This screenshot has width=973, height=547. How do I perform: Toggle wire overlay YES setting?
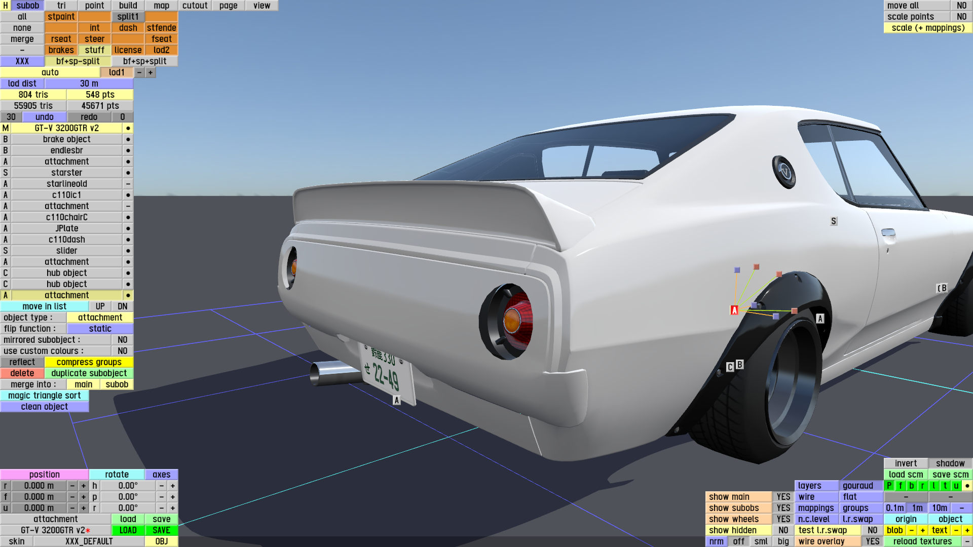point(872,541)
